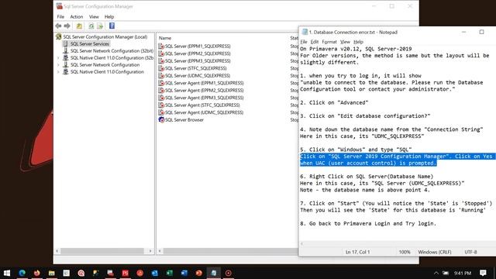Launch Firefox from the taskbar
The width and height of the screenshot is (496, 279).
pos(37,273)
